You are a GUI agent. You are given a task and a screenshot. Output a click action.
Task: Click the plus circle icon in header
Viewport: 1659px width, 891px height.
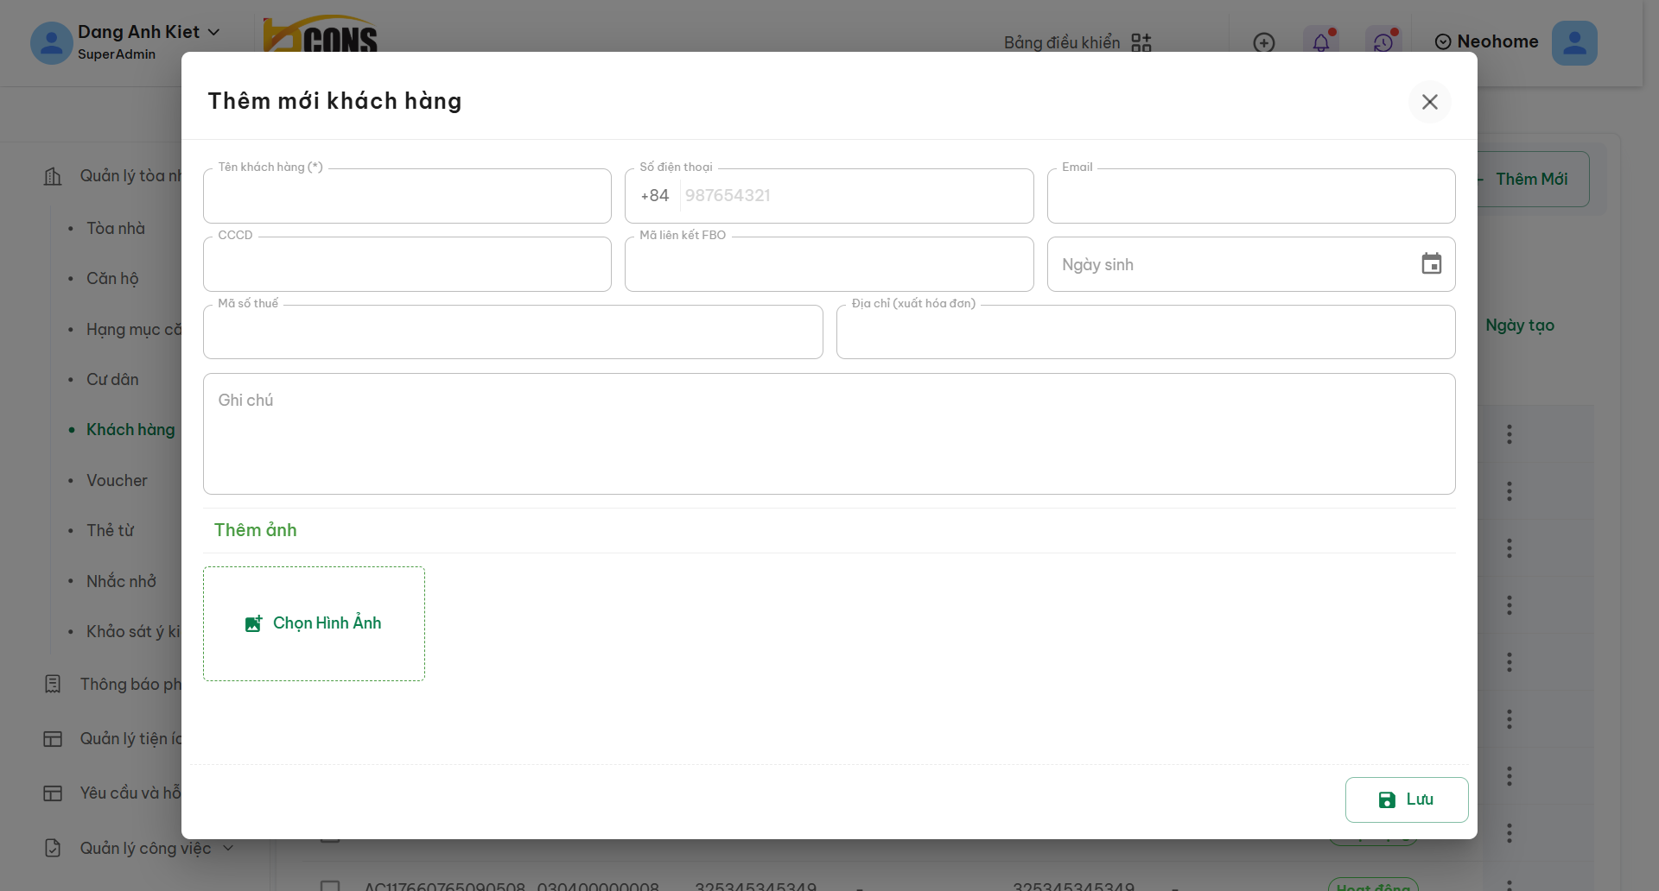1263,42
